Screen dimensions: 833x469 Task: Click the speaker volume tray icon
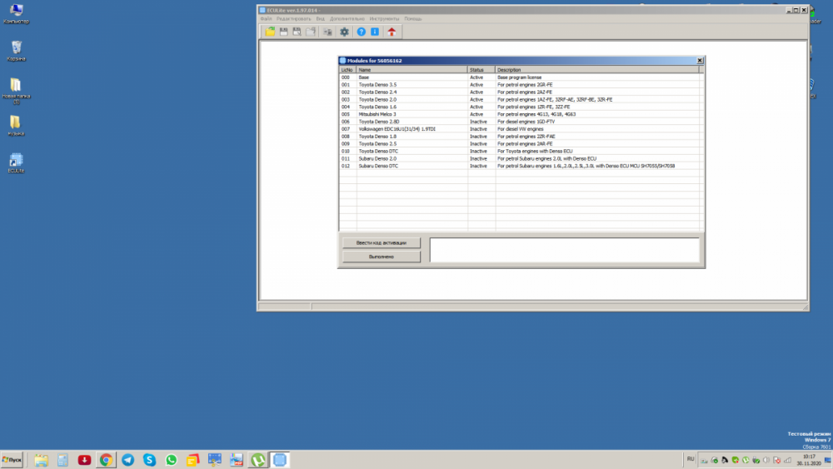(766, 460)
